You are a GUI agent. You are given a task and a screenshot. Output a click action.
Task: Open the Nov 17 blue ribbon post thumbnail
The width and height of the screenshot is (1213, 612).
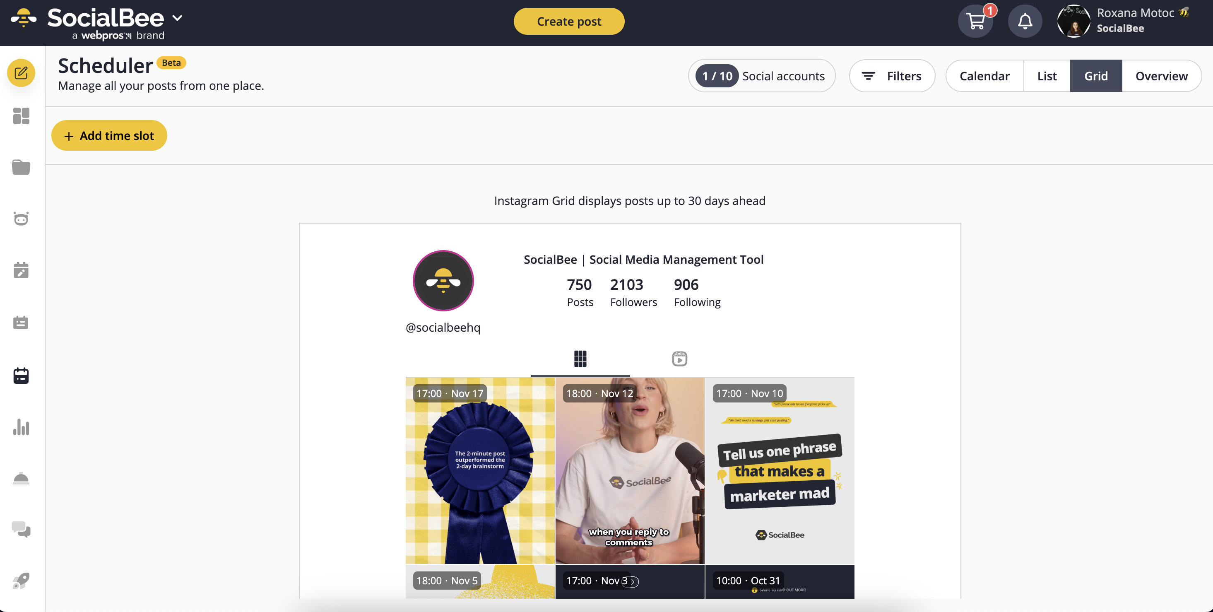480,470
